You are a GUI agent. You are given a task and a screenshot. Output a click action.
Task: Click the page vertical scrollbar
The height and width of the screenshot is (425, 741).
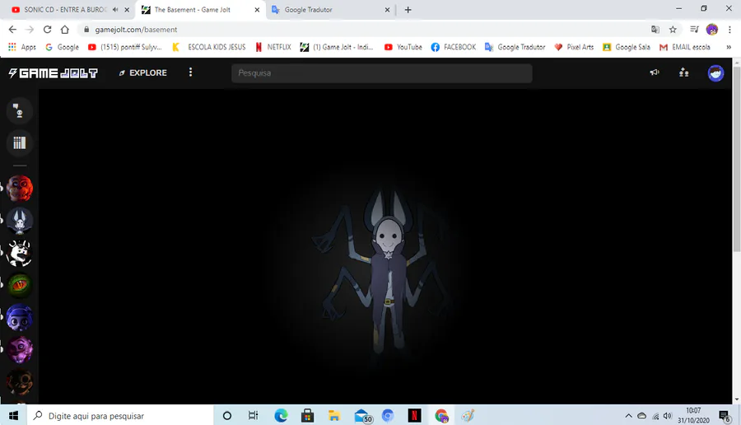click(x=737, y=161)
